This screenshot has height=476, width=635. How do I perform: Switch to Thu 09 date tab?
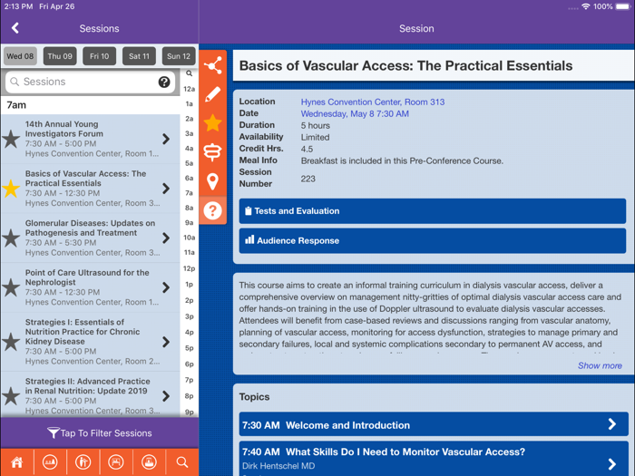[x=60, y=56]
